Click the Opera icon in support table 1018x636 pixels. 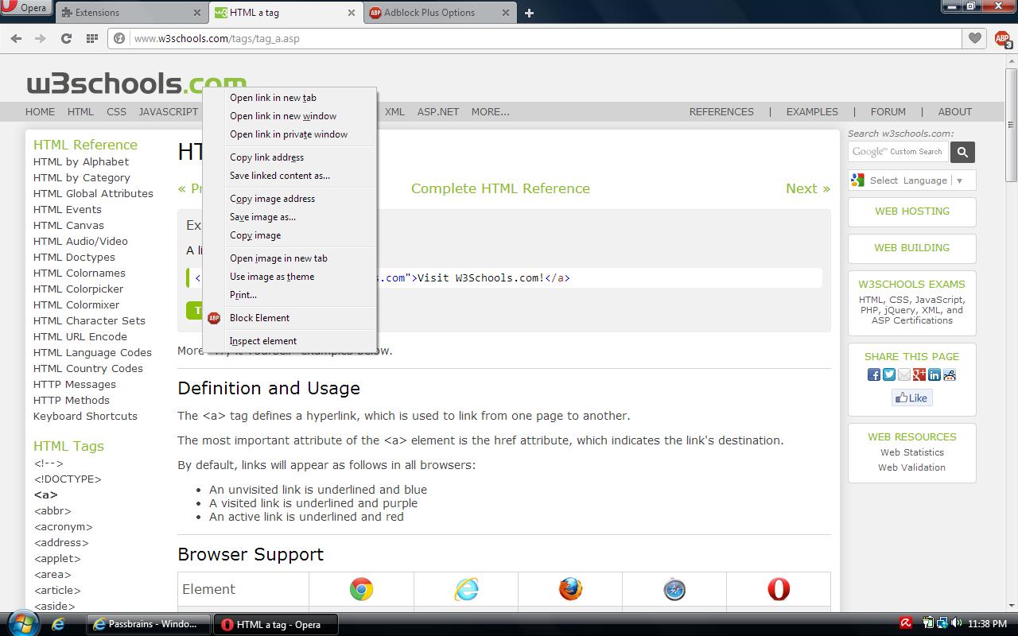point(779,589)
